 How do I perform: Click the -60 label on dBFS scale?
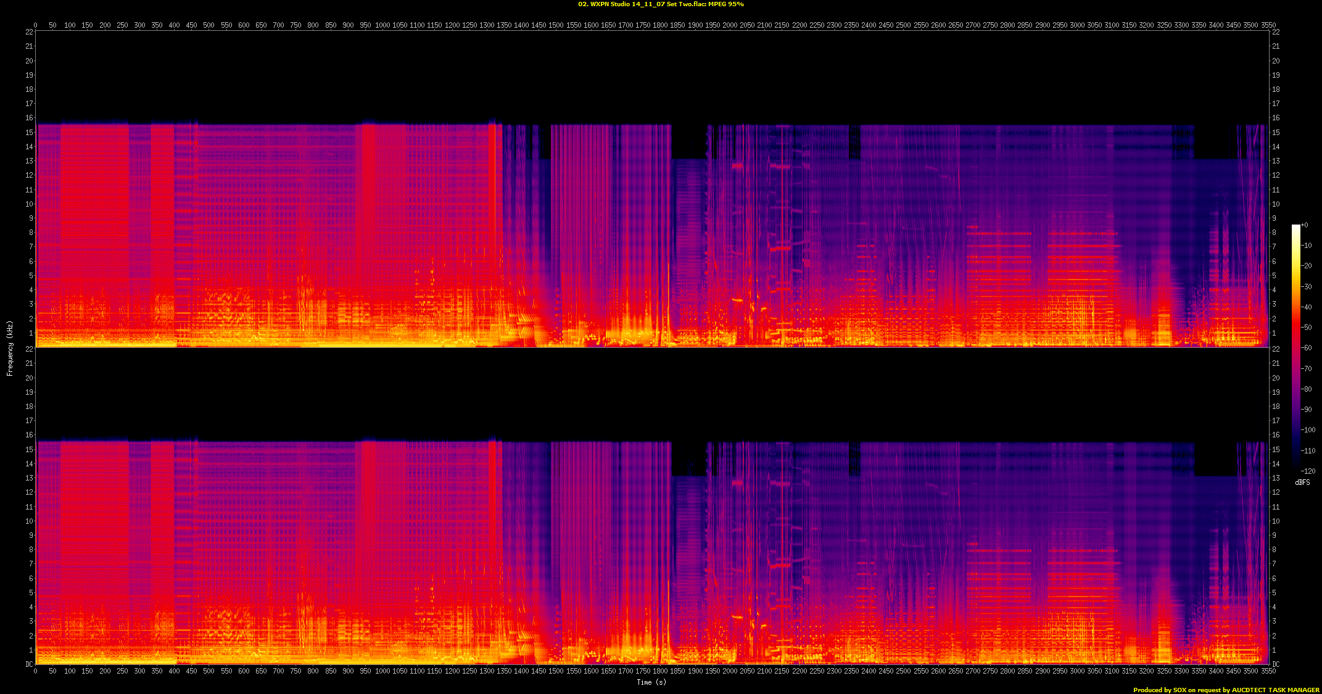point(1307,348)
